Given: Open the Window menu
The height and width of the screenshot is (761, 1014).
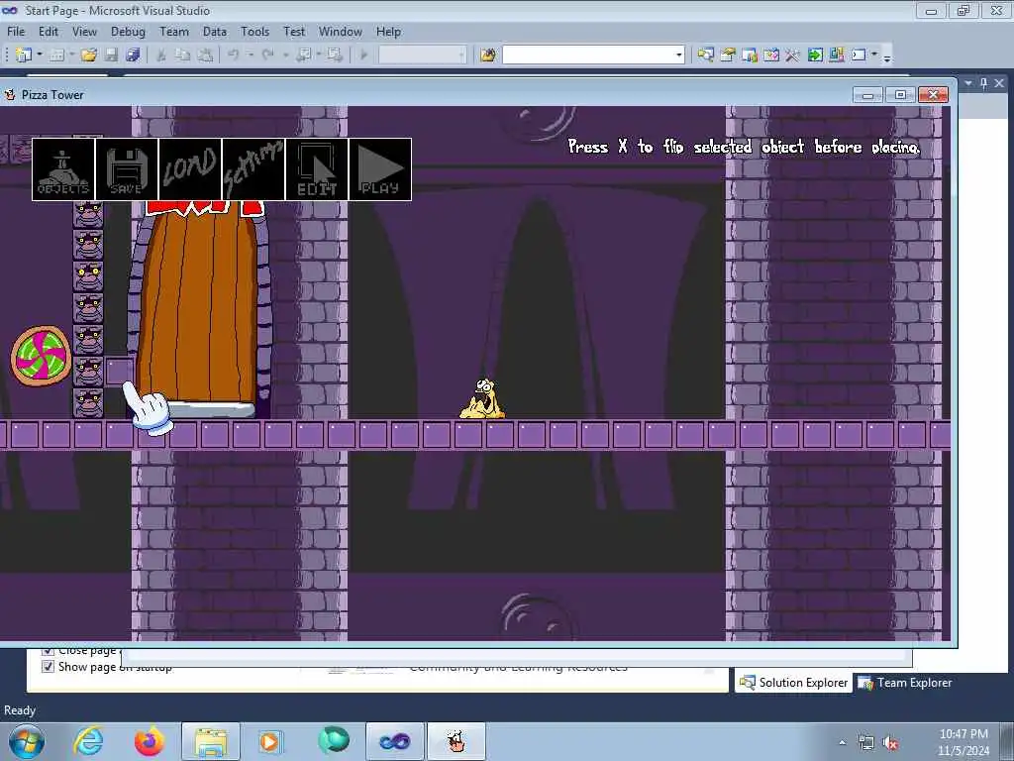Looking at the screenshot, I should 341,32.
